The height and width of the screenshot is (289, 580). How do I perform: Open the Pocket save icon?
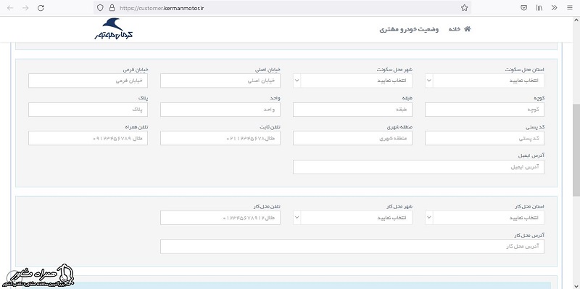point(523,8)
